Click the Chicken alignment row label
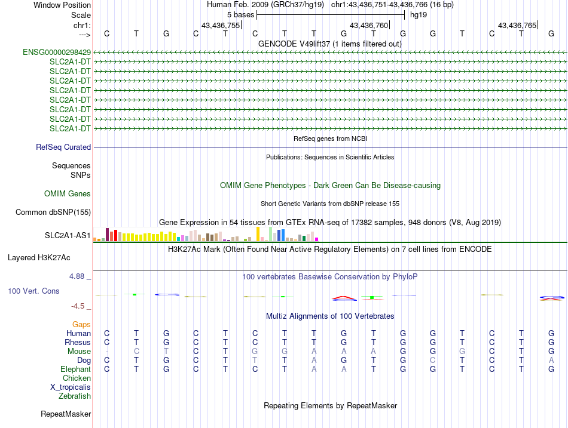This screenshot has height=428, width=568. 77,378
